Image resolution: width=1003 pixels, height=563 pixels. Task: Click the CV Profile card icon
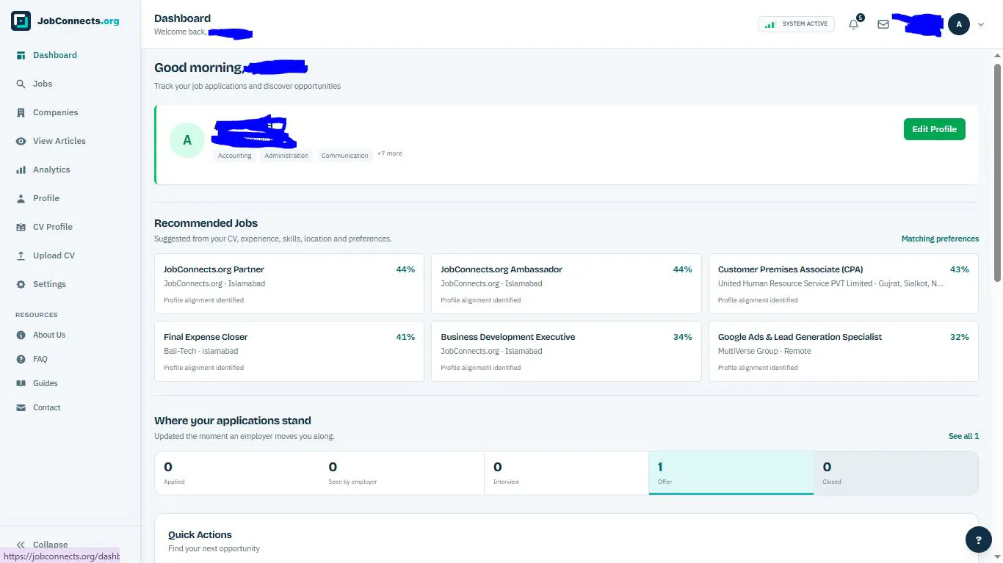(x=21, y=227)
